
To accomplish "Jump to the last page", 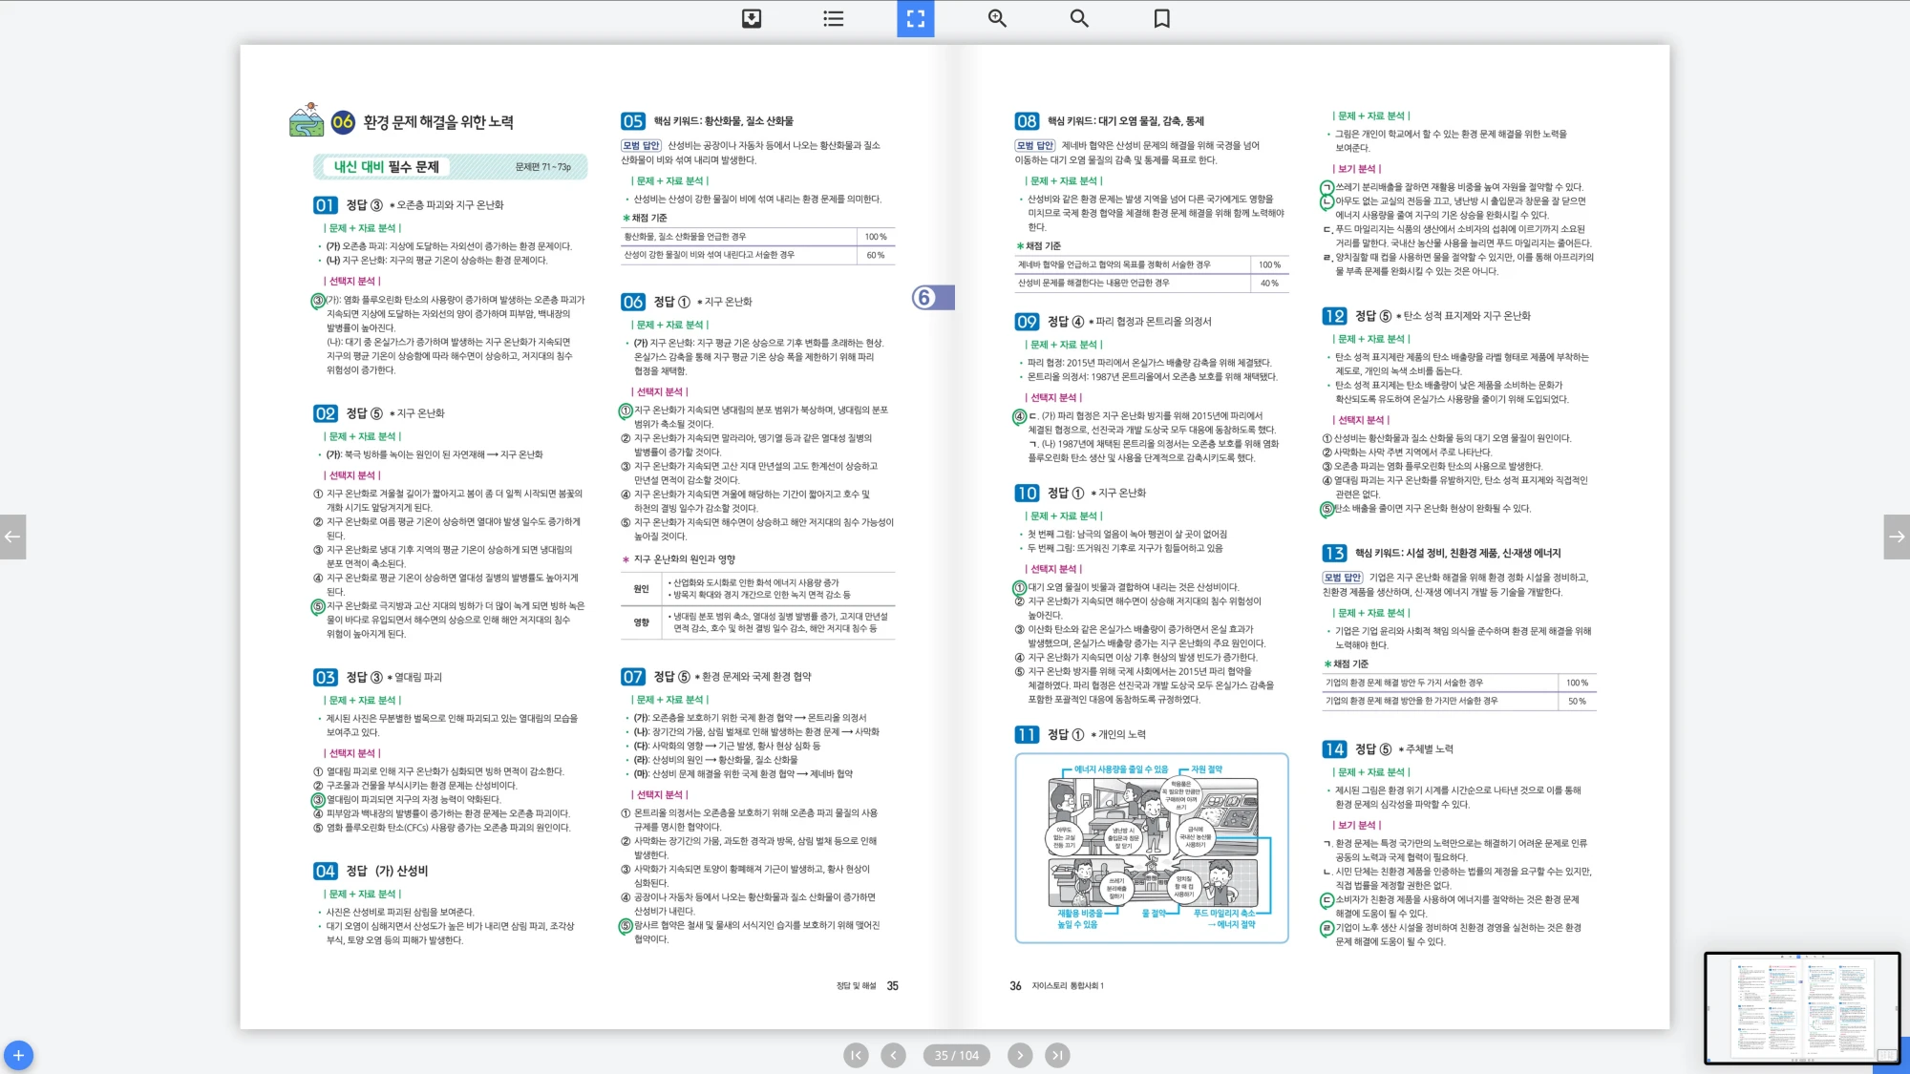I will click(1056, 1055).
